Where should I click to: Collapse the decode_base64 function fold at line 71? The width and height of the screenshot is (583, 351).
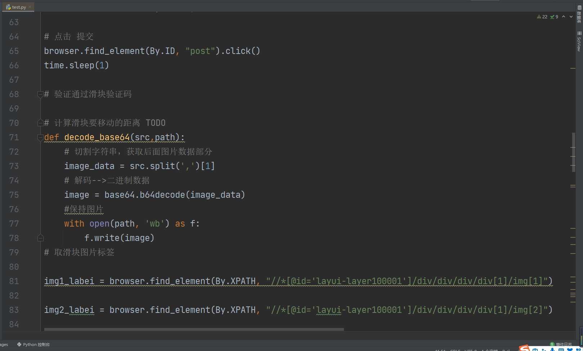(x=40, y=137)
